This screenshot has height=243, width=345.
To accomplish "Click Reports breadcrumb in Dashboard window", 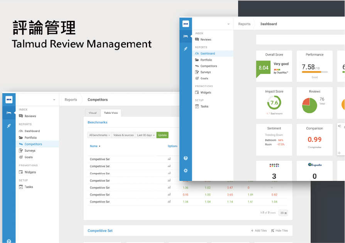I will tap(244, 24).
